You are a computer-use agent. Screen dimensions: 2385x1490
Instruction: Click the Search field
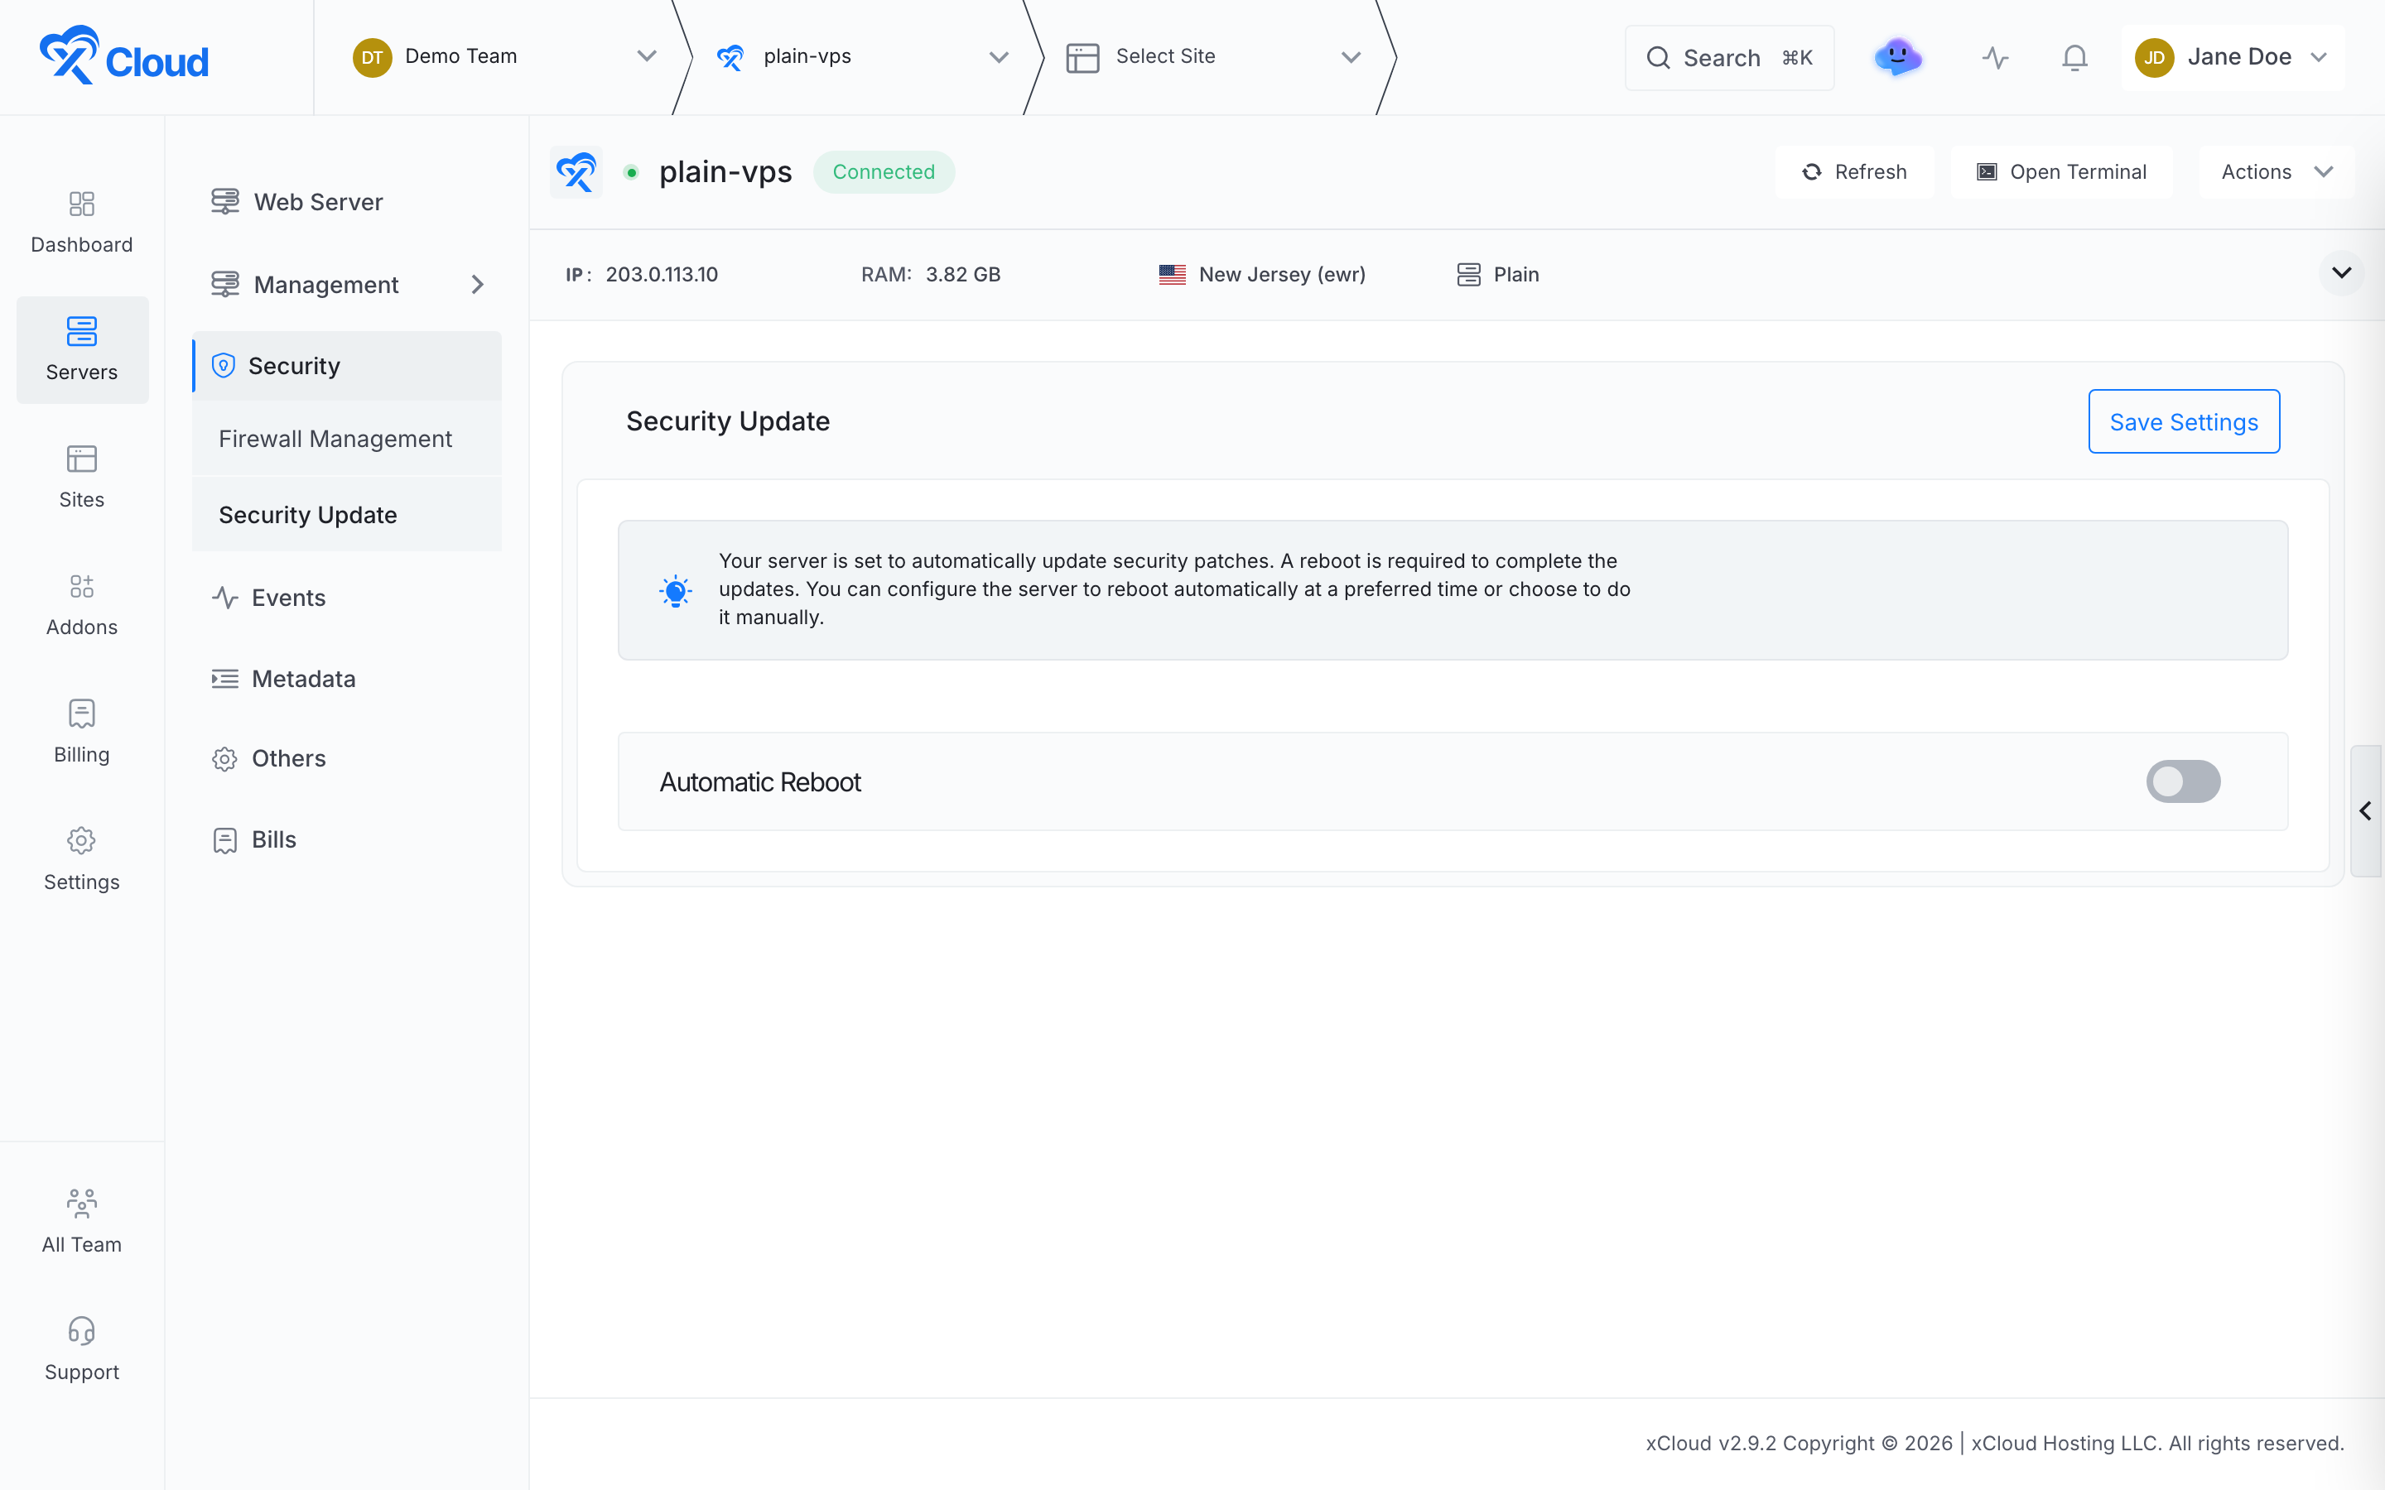tap(1730, 58)
